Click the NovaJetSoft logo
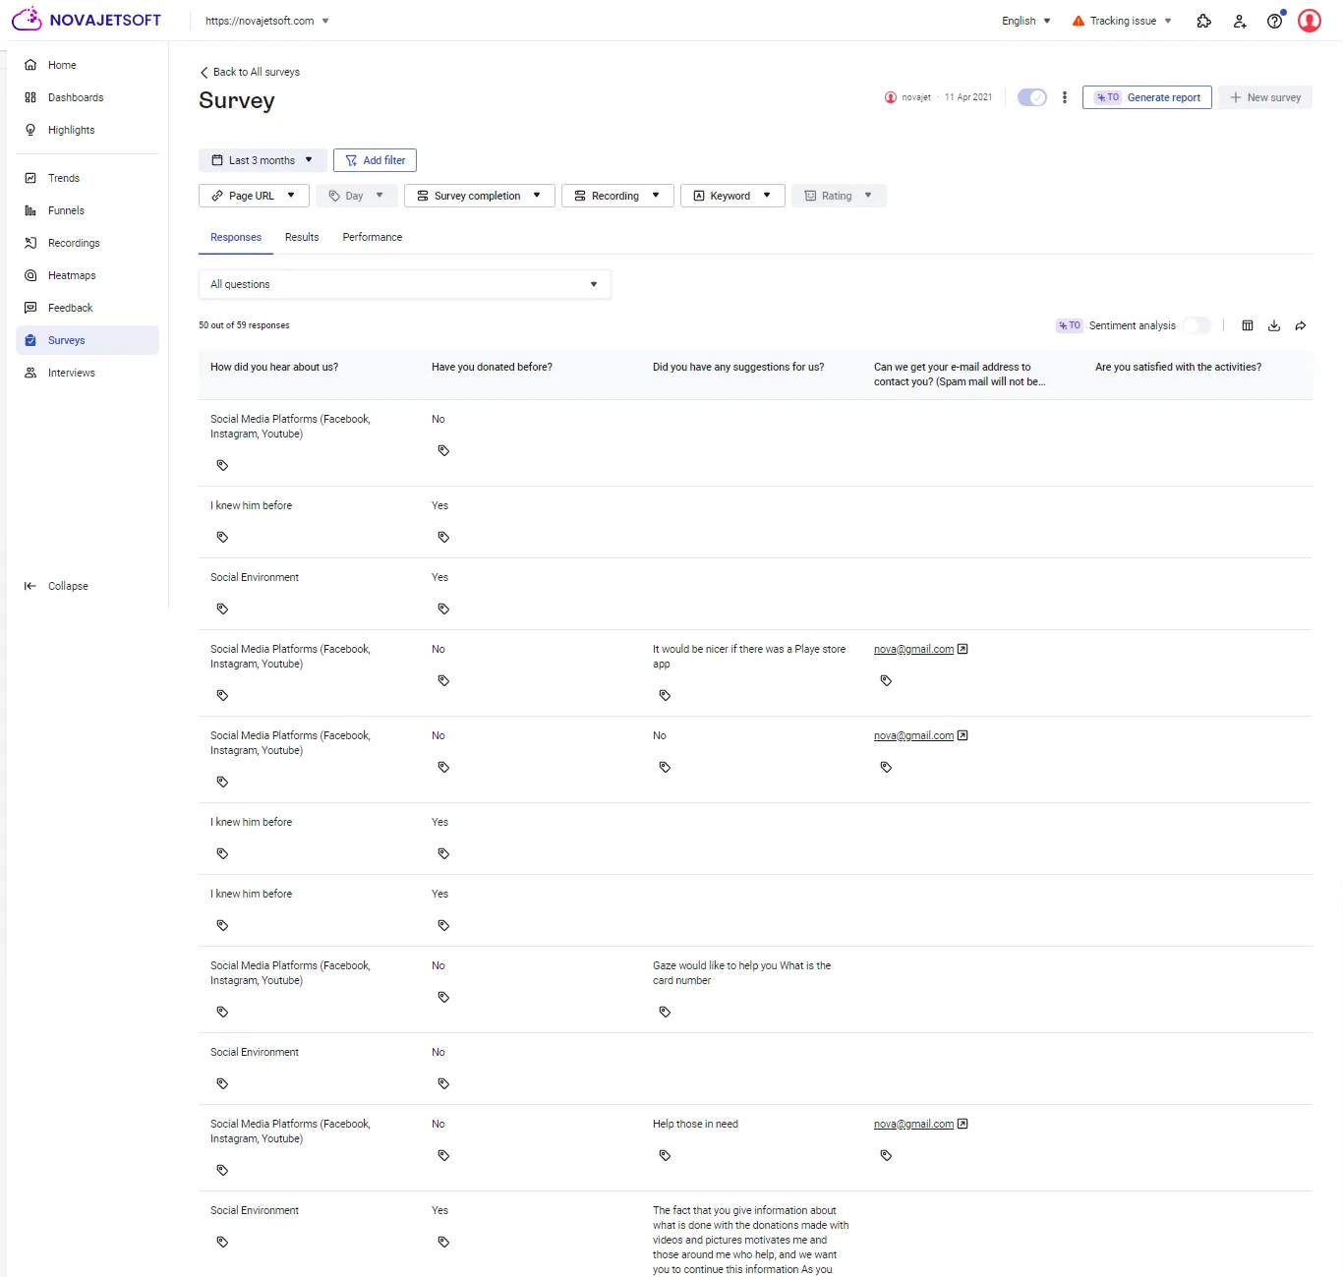Viewport: 1343px width, 1277px height. tap(87, 20)
